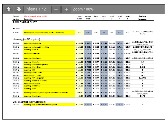Select the 'eLearning - Rescue' cell
Screen dimensions: 168x123
tap(49, 50)
